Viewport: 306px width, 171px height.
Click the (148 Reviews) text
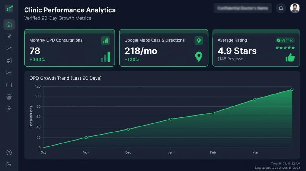[231, 59]
